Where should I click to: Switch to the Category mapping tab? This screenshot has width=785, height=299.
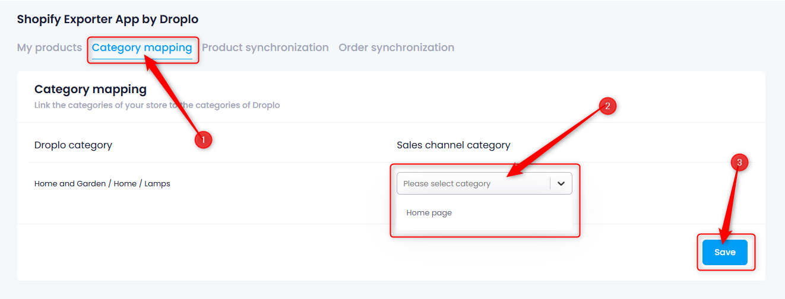tap(142, 47)
